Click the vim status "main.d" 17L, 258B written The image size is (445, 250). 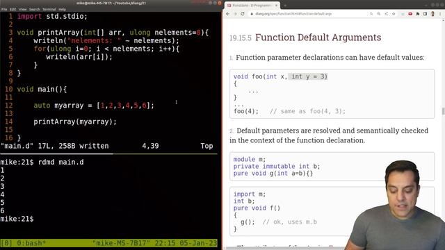pos(54,146)
